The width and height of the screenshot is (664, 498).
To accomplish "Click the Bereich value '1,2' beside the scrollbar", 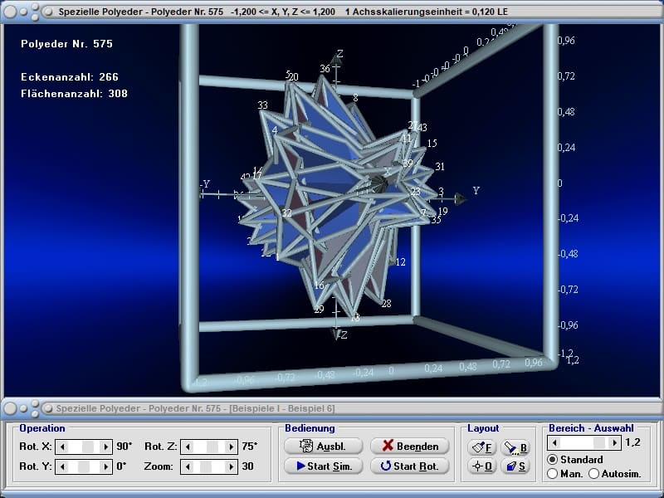I will (632, 442).
